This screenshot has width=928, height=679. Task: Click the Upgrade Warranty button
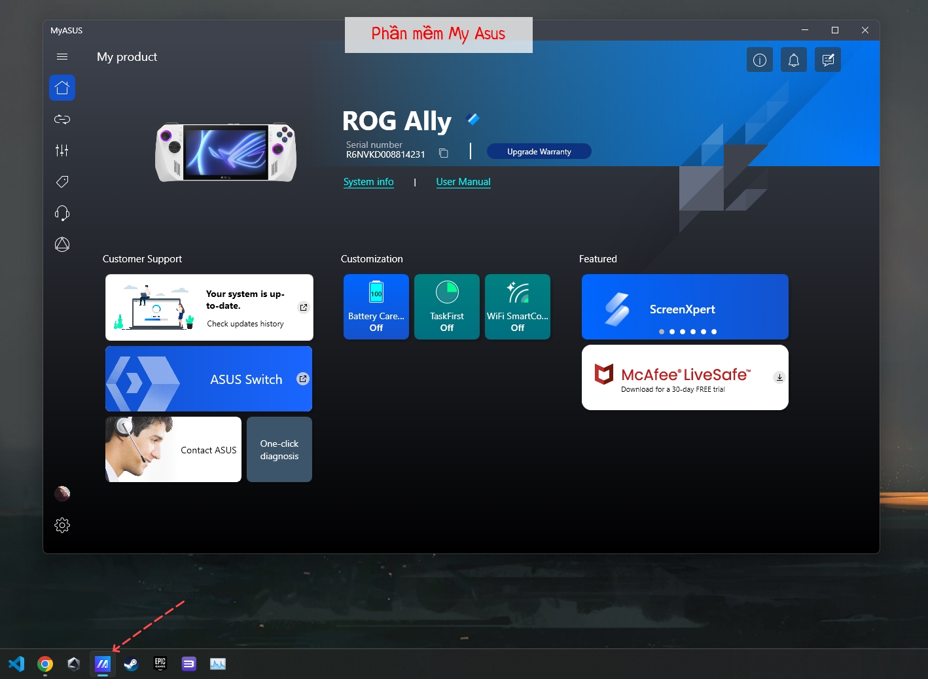(x=539, y=152)
